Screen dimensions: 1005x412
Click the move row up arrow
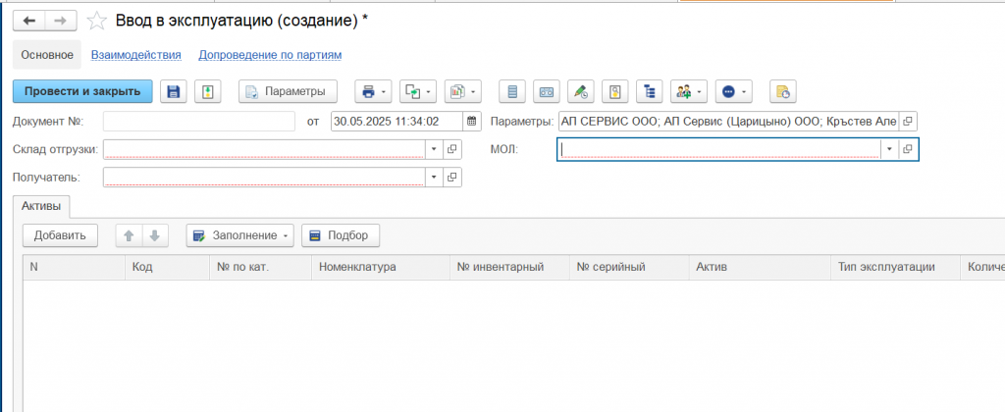pos(129,235)
